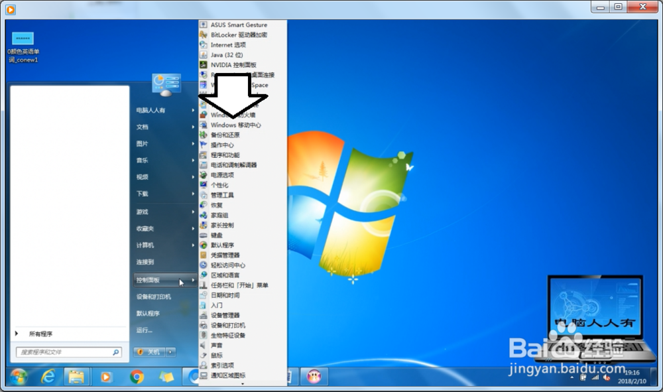Viewport: 663px width, 392px height.
Task: Launch Google Chrome from the taskbar
Action: (137, 376)
